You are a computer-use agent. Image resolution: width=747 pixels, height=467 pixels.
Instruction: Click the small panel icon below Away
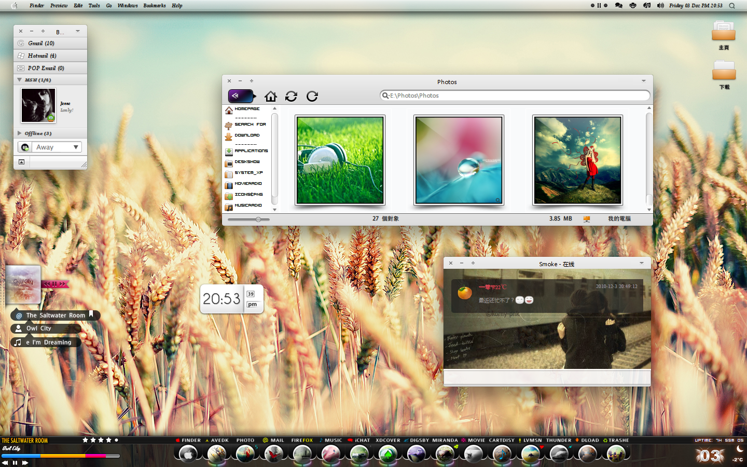[x=21, y=162]
